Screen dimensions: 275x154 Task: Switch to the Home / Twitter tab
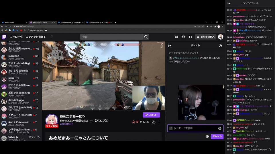pos(14,22)
